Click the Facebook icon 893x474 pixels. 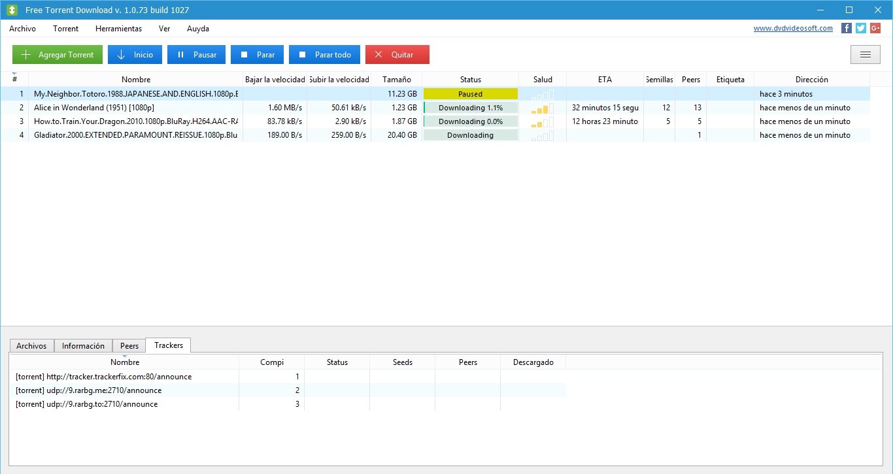coord(847,28)
